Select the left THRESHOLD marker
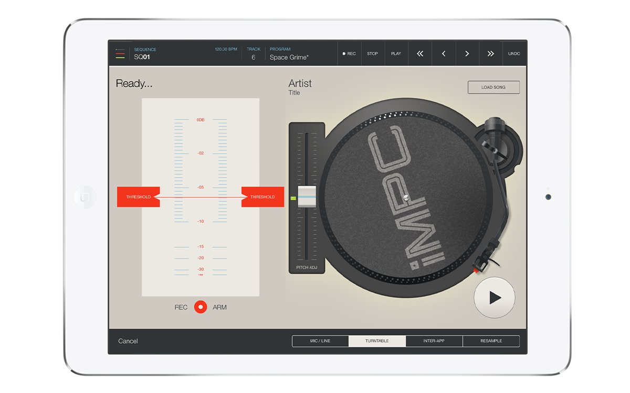Image resolution: width=630 pixels, height=393 pixels. click(x=138, y=197)
